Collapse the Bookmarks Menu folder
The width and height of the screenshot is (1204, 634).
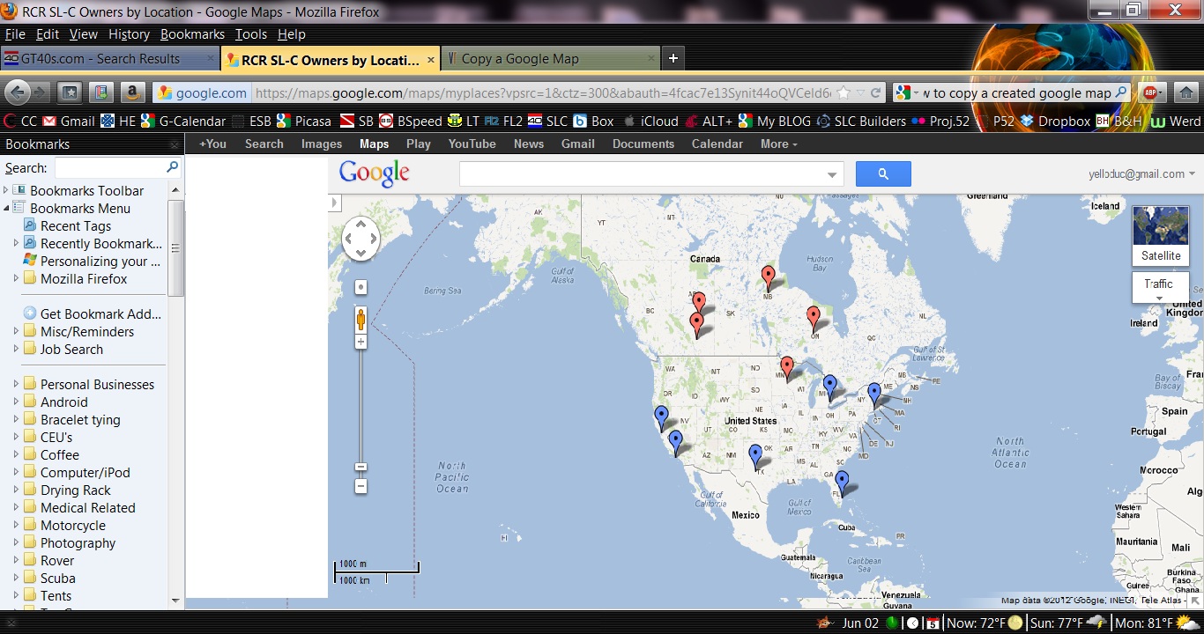[6, 208]
